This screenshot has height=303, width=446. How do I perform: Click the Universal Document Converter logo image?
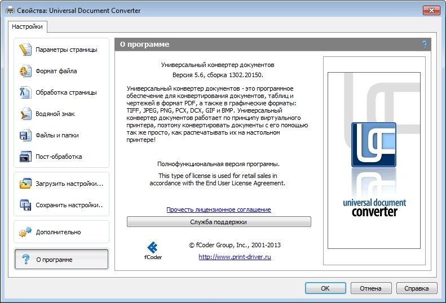(374, 161)
